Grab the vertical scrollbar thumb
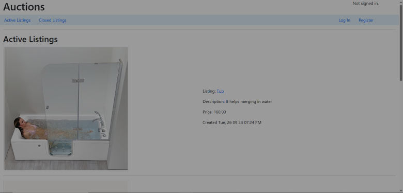This screenshot has height=193, width=403. (401, 43)
